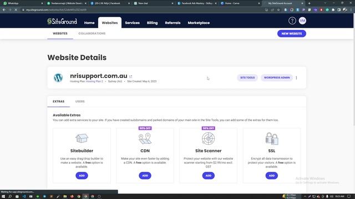The image size is (355, 199).
Task: Click the WORDPRESS ADMIN button
Action: (277, 77)
